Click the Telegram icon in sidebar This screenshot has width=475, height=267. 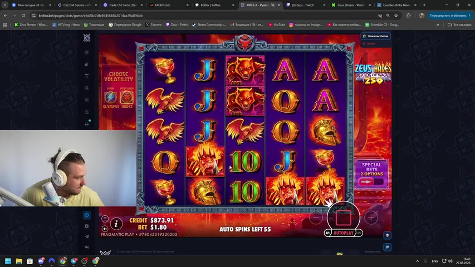(x=87, y=236)
